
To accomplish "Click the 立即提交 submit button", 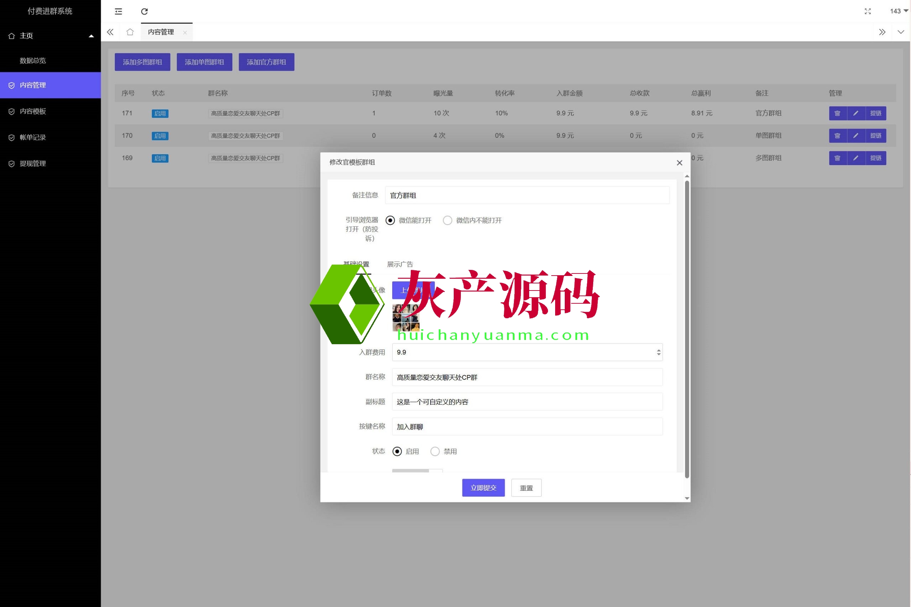I will coord(483,488).
